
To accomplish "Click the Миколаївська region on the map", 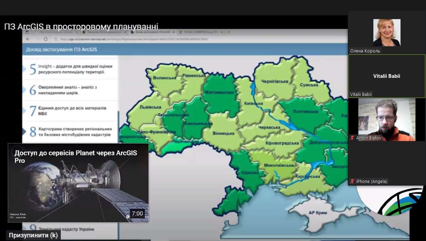I will click(279, 165).
